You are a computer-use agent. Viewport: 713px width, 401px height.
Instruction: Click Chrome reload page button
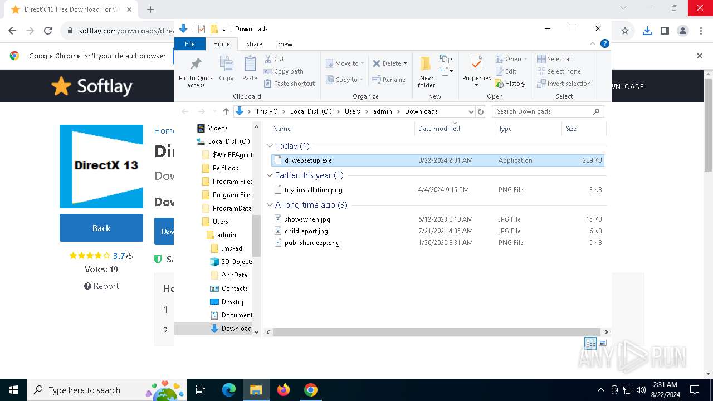tap(48, 31)
